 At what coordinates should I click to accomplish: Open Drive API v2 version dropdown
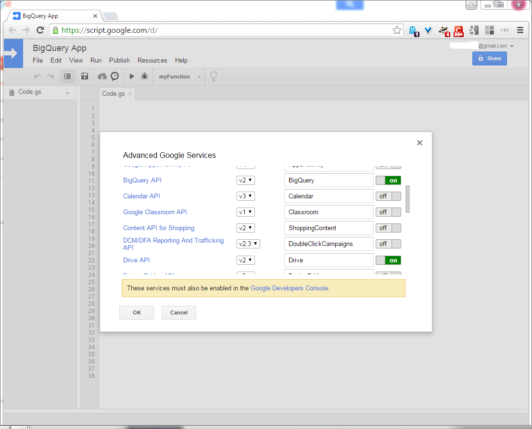pyautogui.click(x=246, y=260)
